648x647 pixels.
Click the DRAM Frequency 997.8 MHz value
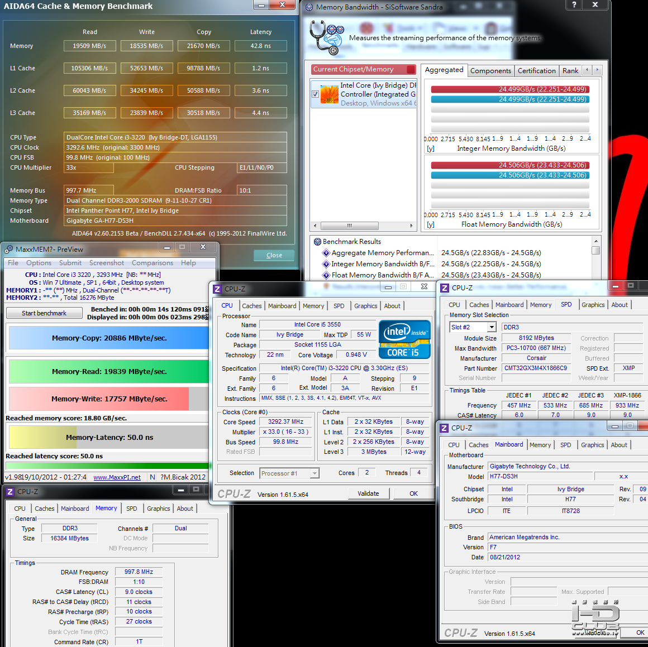point(139,572)
